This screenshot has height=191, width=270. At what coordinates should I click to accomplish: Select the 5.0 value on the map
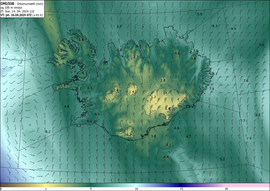coord(262,45)
